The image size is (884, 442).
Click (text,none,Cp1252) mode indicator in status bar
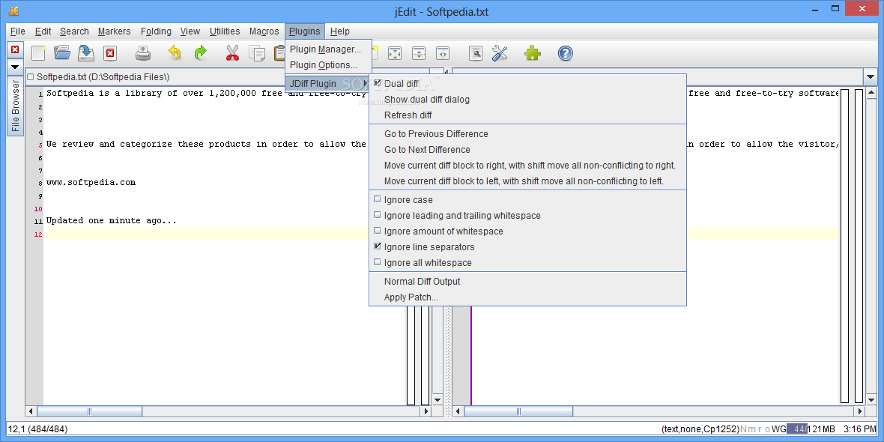[x=700, y=429]
